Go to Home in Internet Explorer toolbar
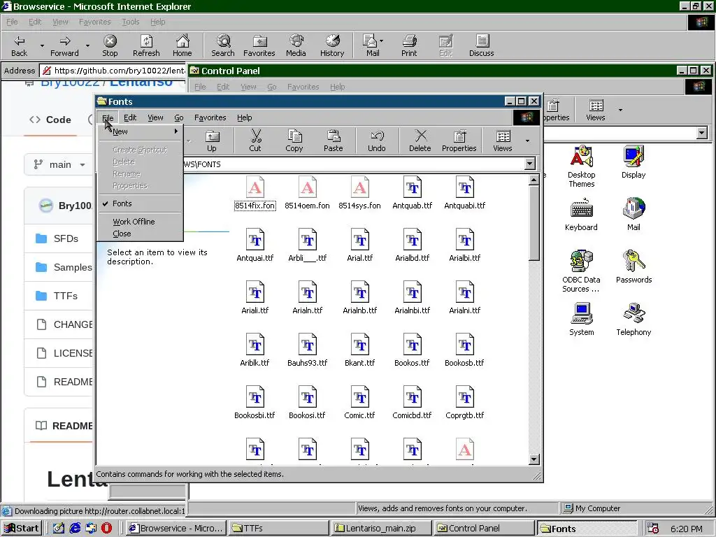Image resolution: width=716 pixels, height=537 pixels. (182, 45)
